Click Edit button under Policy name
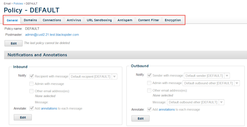This screenshot has width=247, height=127. (x=13, y=43)
